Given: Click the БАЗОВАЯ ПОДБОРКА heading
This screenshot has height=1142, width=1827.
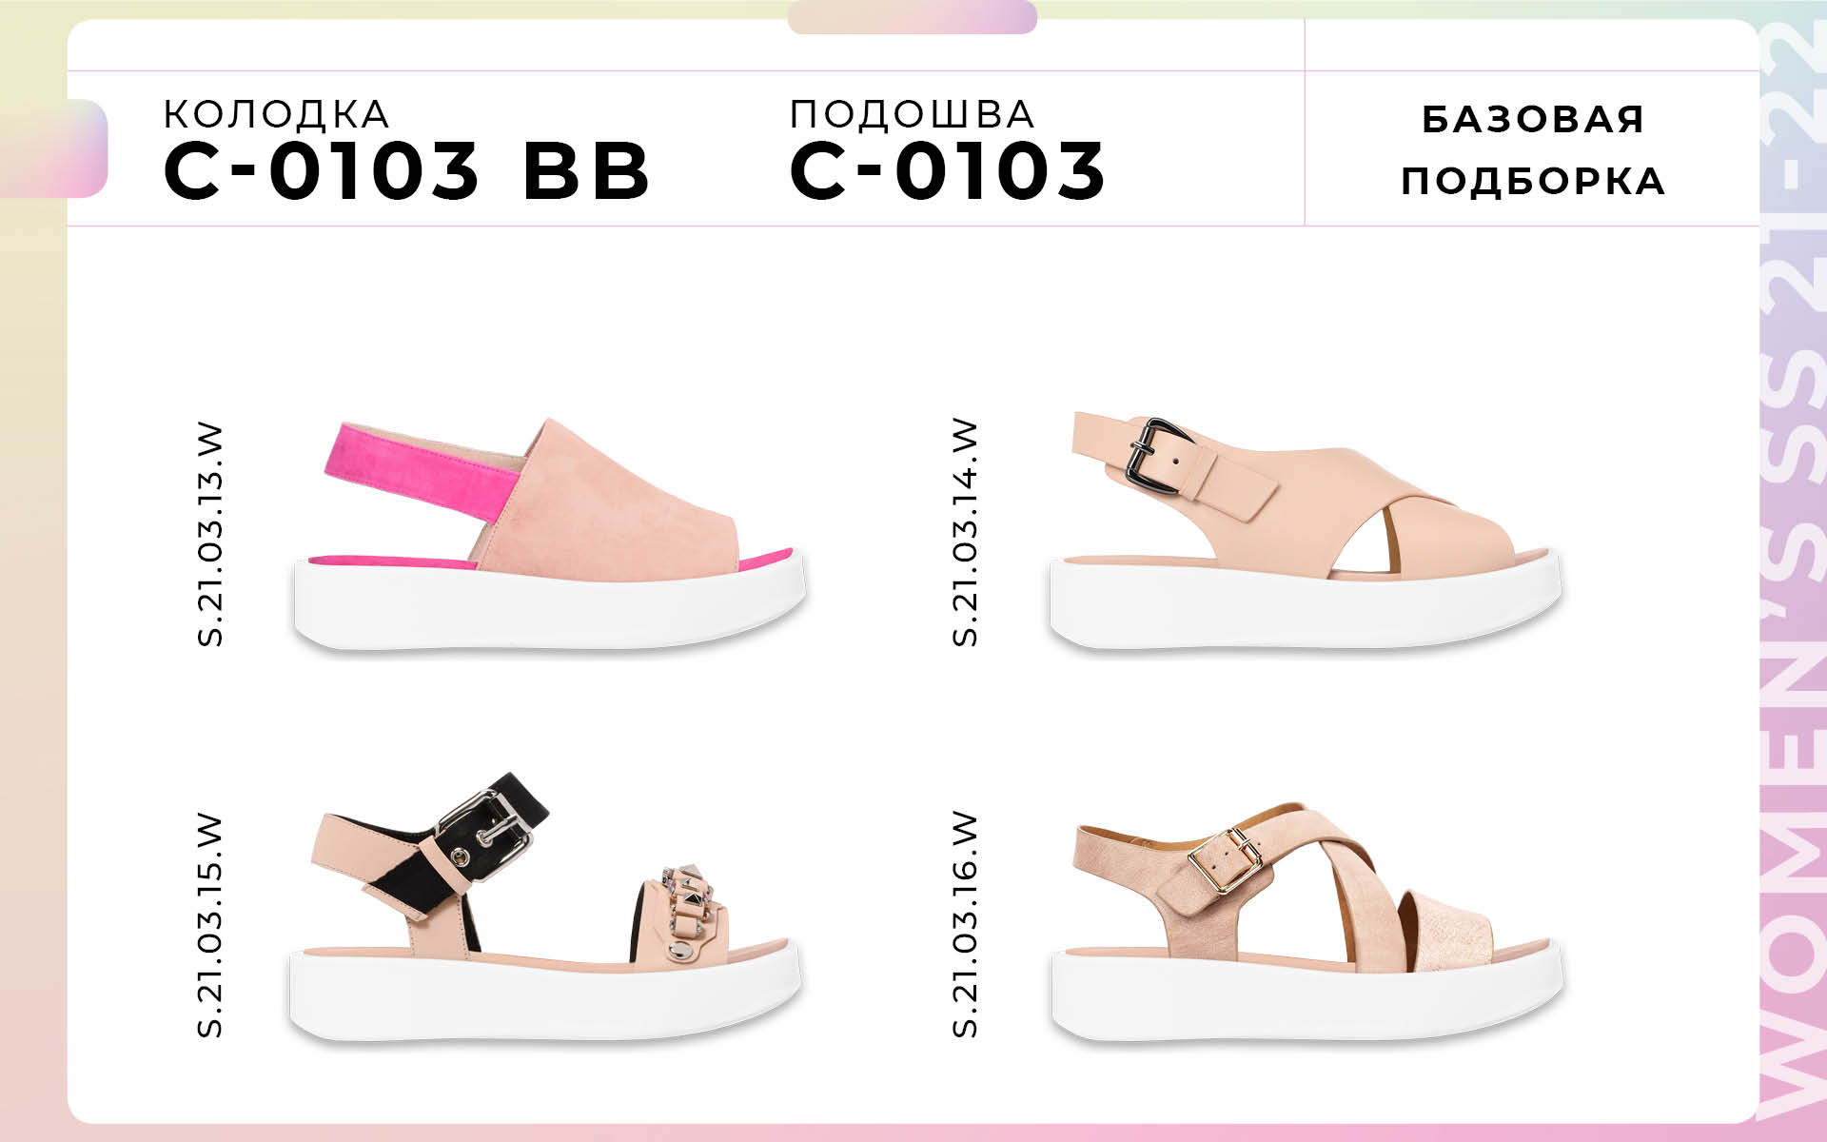Looking at the screenshot, I should 1533,149.
